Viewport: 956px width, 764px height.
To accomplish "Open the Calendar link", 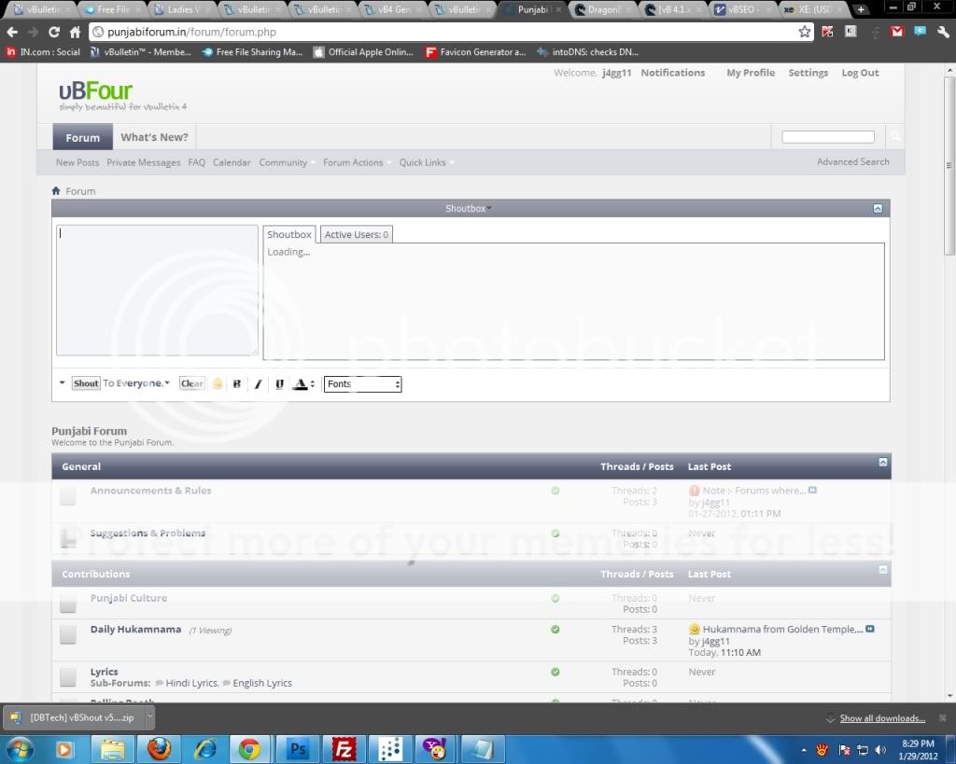I will [232, 162].
